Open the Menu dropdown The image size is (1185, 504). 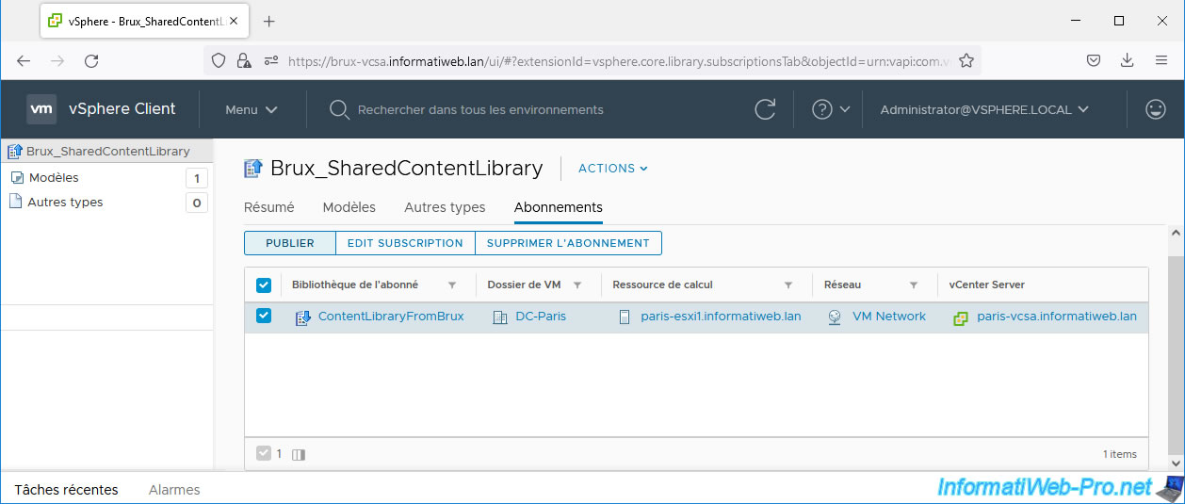[x=252, y=109]
